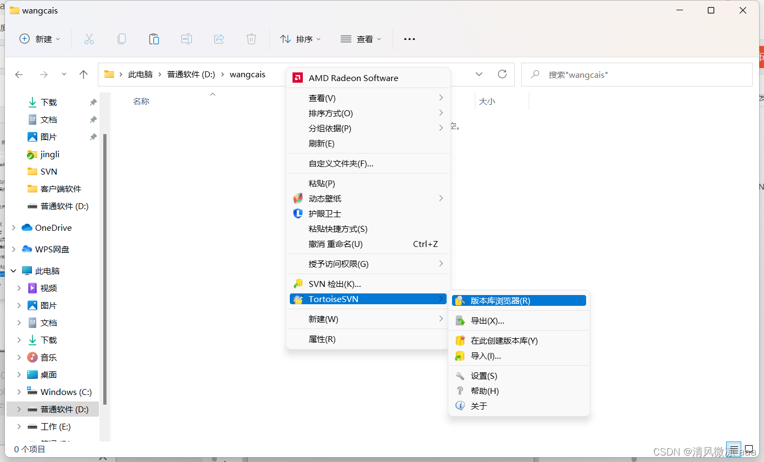Click the create repository icon
The width and height of the screenshot is (764, 462).
coord(460,340)
